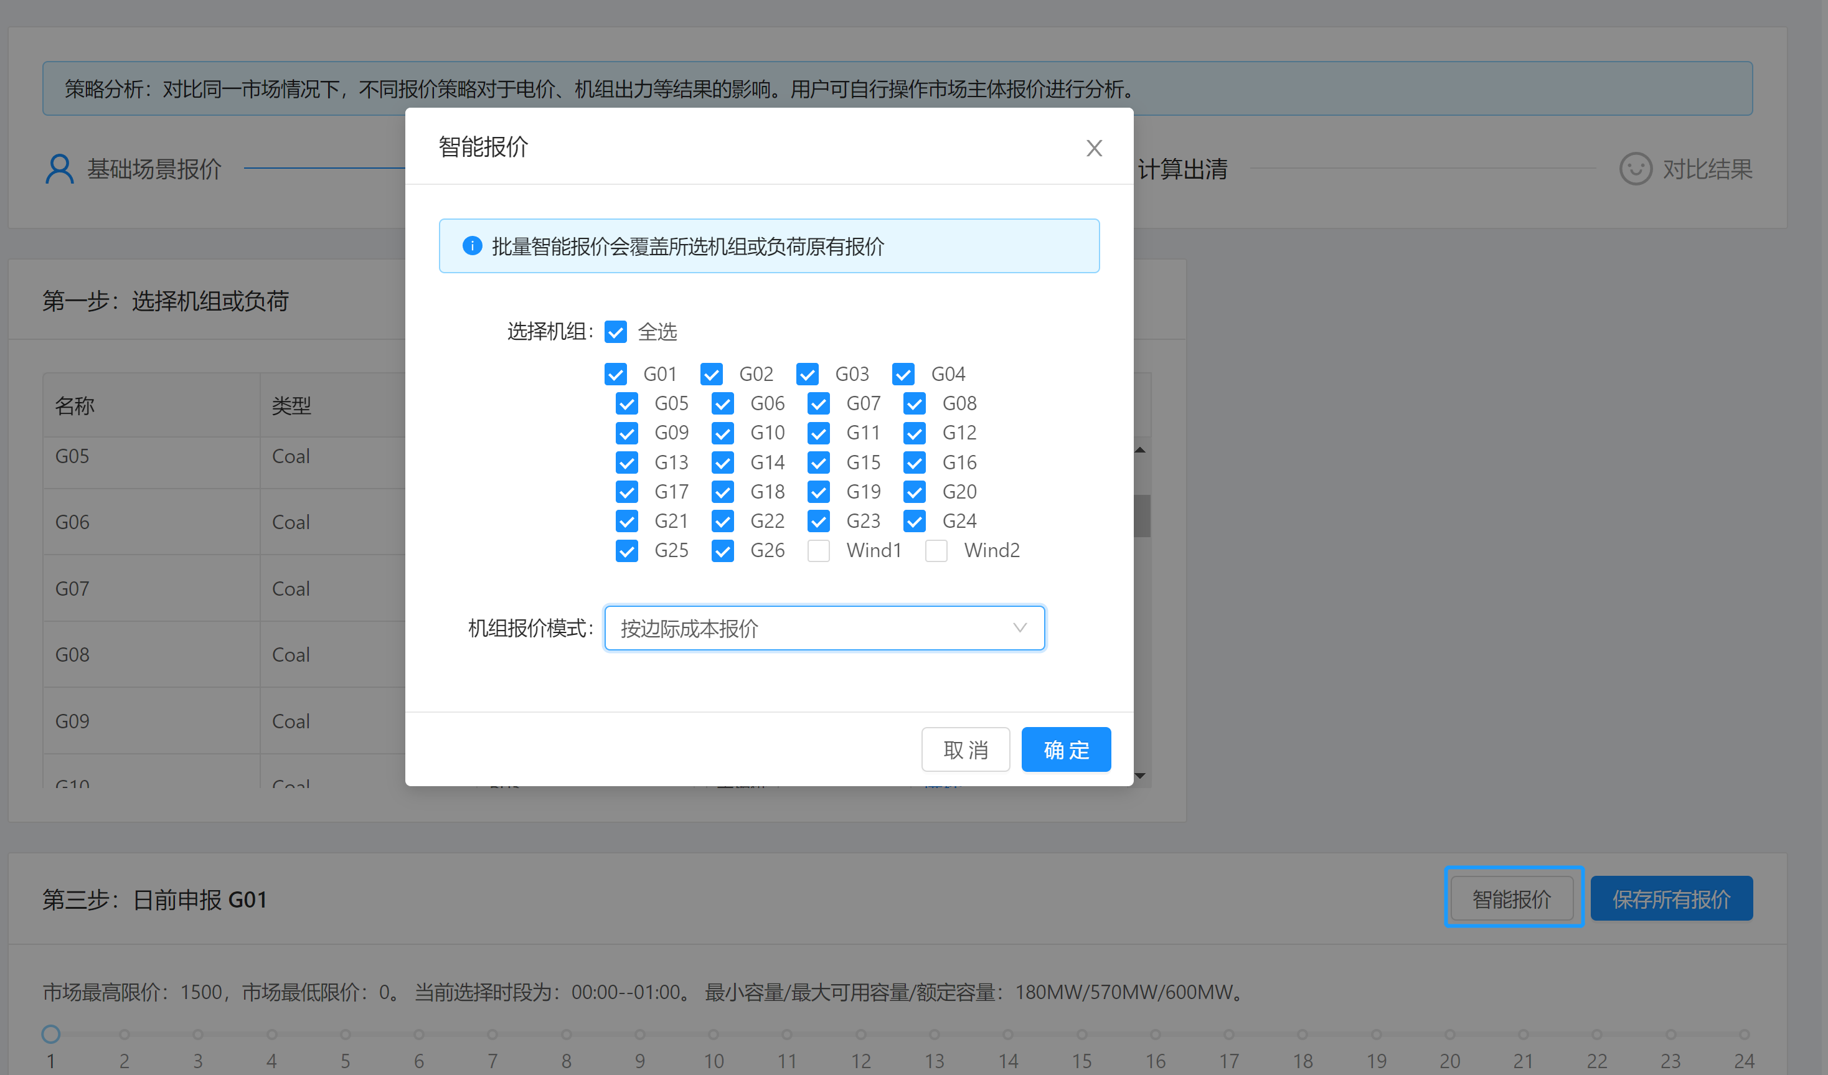Select time period 3 on the slider

click(198, 1035)
